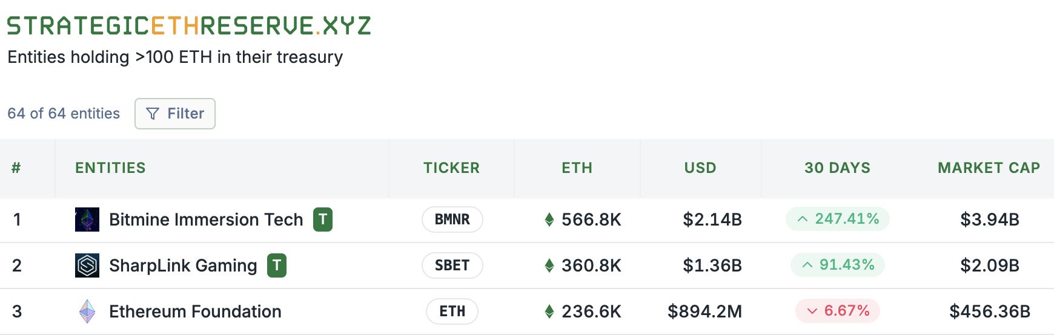Click the ETH diamond icon beside 566.8K

(x=549, y=220)
